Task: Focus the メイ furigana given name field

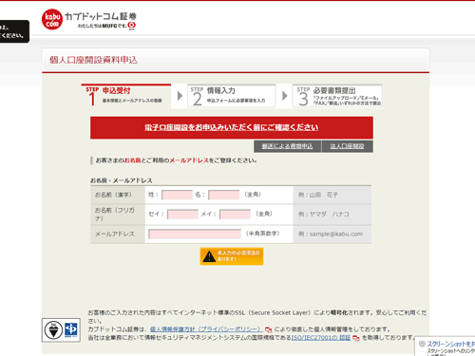Action: click(235, 215)
